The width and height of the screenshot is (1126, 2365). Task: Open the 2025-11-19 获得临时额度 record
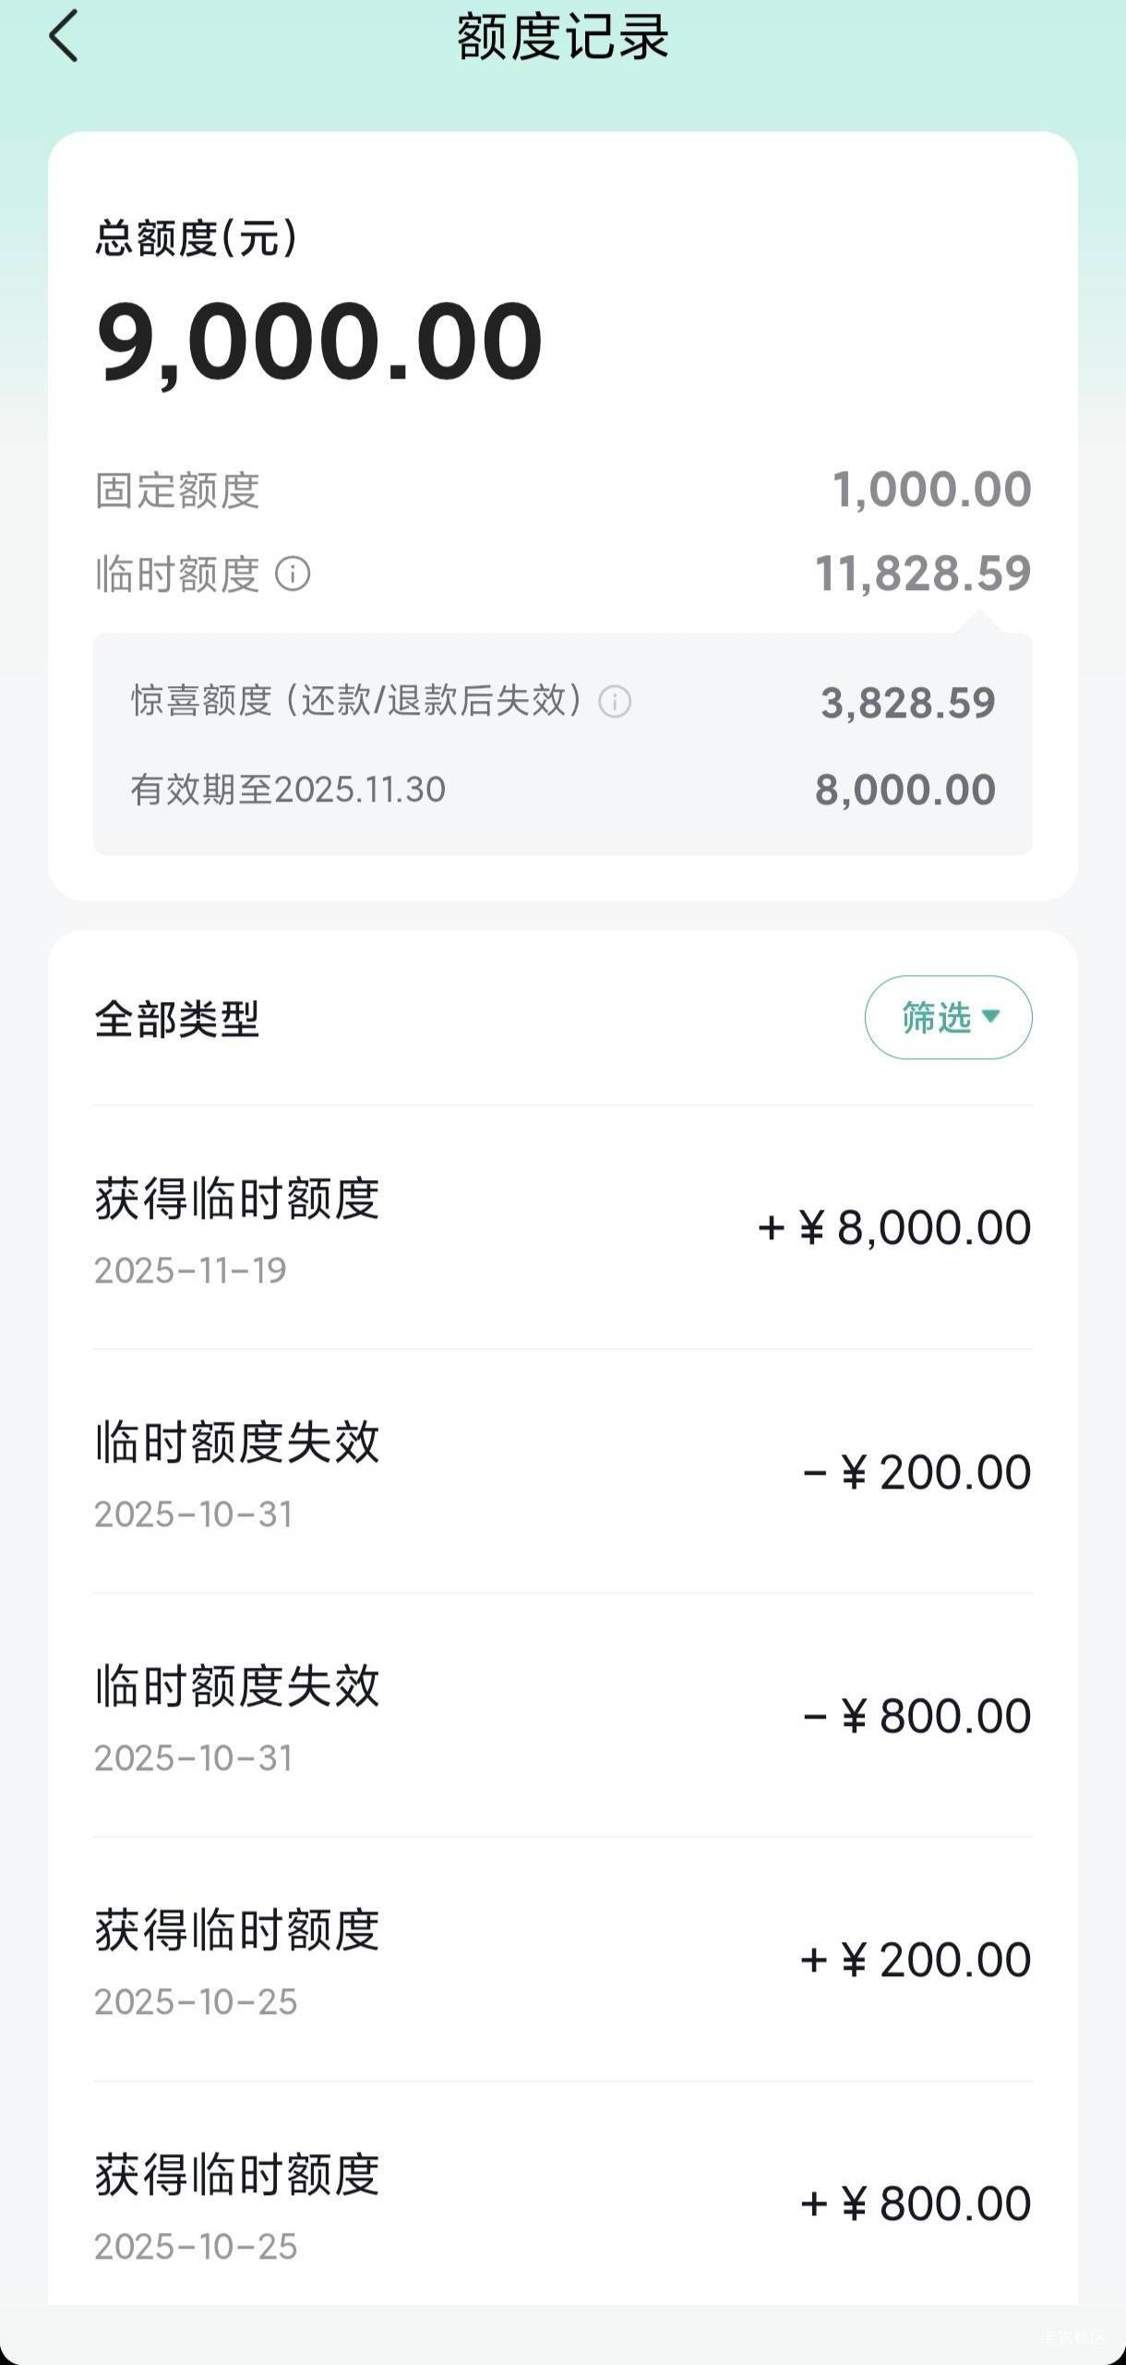[562, 1228]
